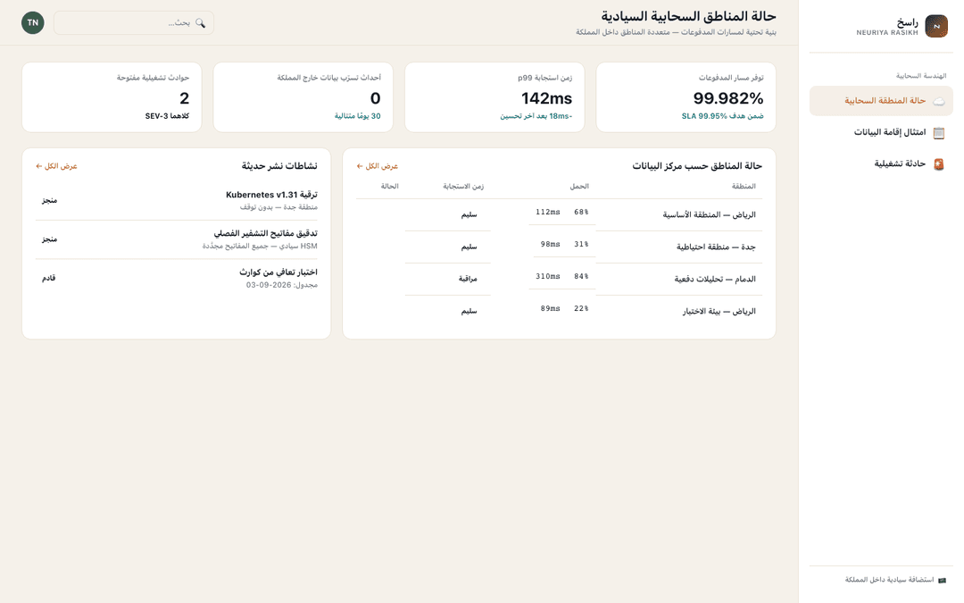Click the قادم status badge
The width and height of the screenshot is (964, 603).
pyautogui.click(x=48, y=278)
